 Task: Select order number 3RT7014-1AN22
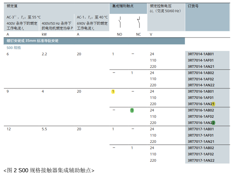[x=201, y=85]
